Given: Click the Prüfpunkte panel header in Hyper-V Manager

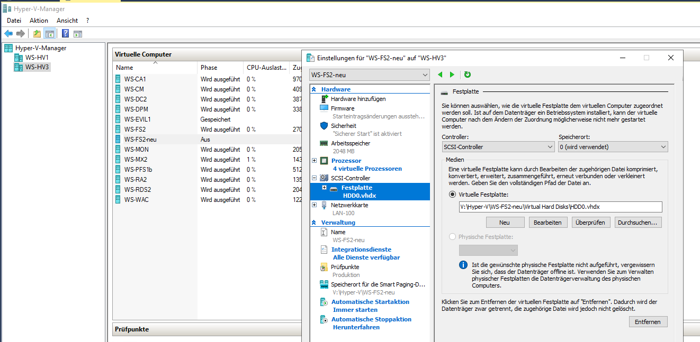Looking at the screenshot, I should point(208,329).
